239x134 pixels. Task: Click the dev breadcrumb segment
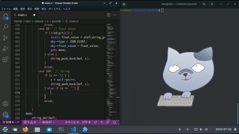click(x=28, y=21)
